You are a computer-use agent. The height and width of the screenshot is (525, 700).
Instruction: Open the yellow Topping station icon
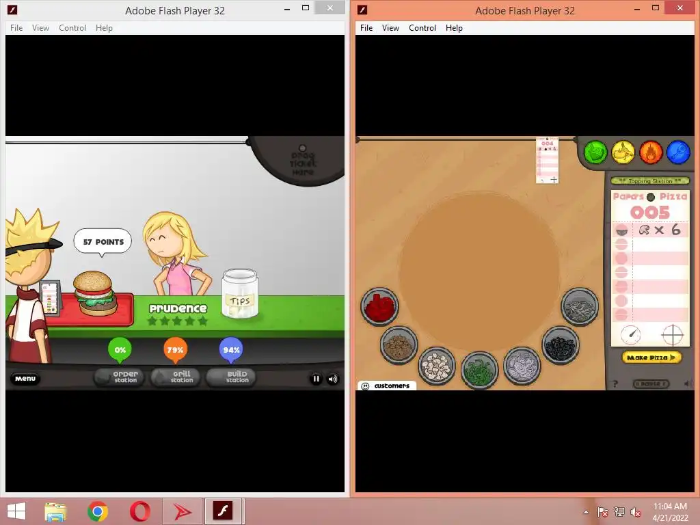click(x=623, y=152)
